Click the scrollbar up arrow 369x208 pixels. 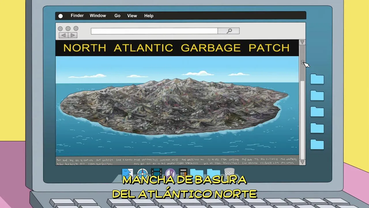(302, 42)
